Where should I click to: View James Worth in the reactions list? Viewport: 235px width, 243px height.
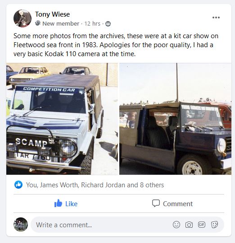tap(59, 185)
